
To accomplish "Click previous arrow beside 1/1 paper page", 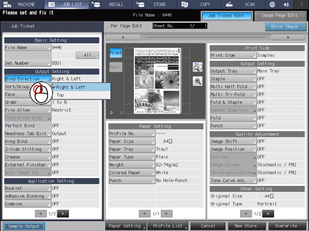I will (x=145, y=214).
